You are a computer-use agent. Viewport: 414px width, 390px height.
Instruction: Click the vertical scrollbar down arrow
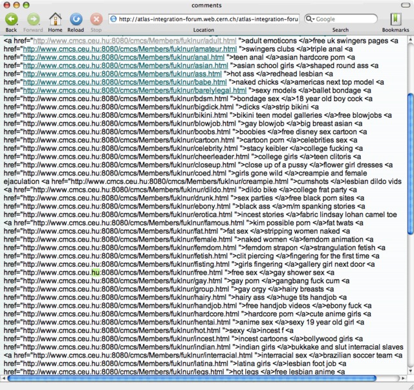pos(411,371)
